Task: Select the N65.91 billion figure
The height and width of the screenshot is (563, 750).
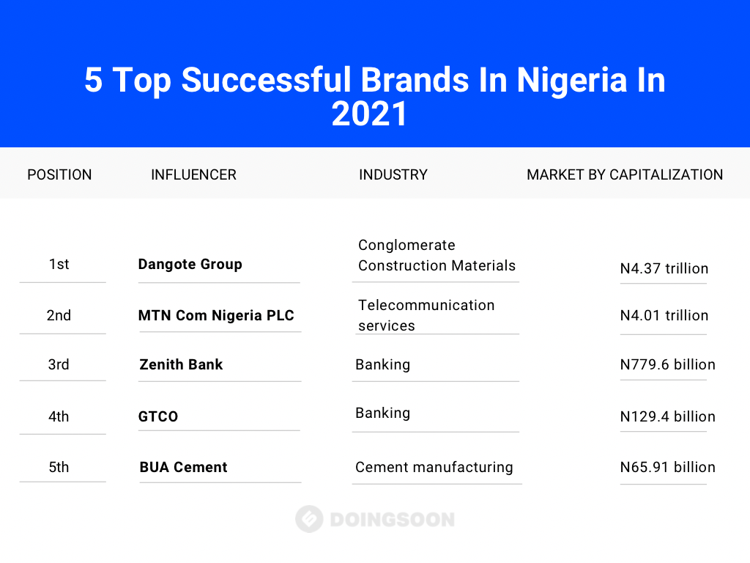Action: pyautogui.click(x=668, y=467)
